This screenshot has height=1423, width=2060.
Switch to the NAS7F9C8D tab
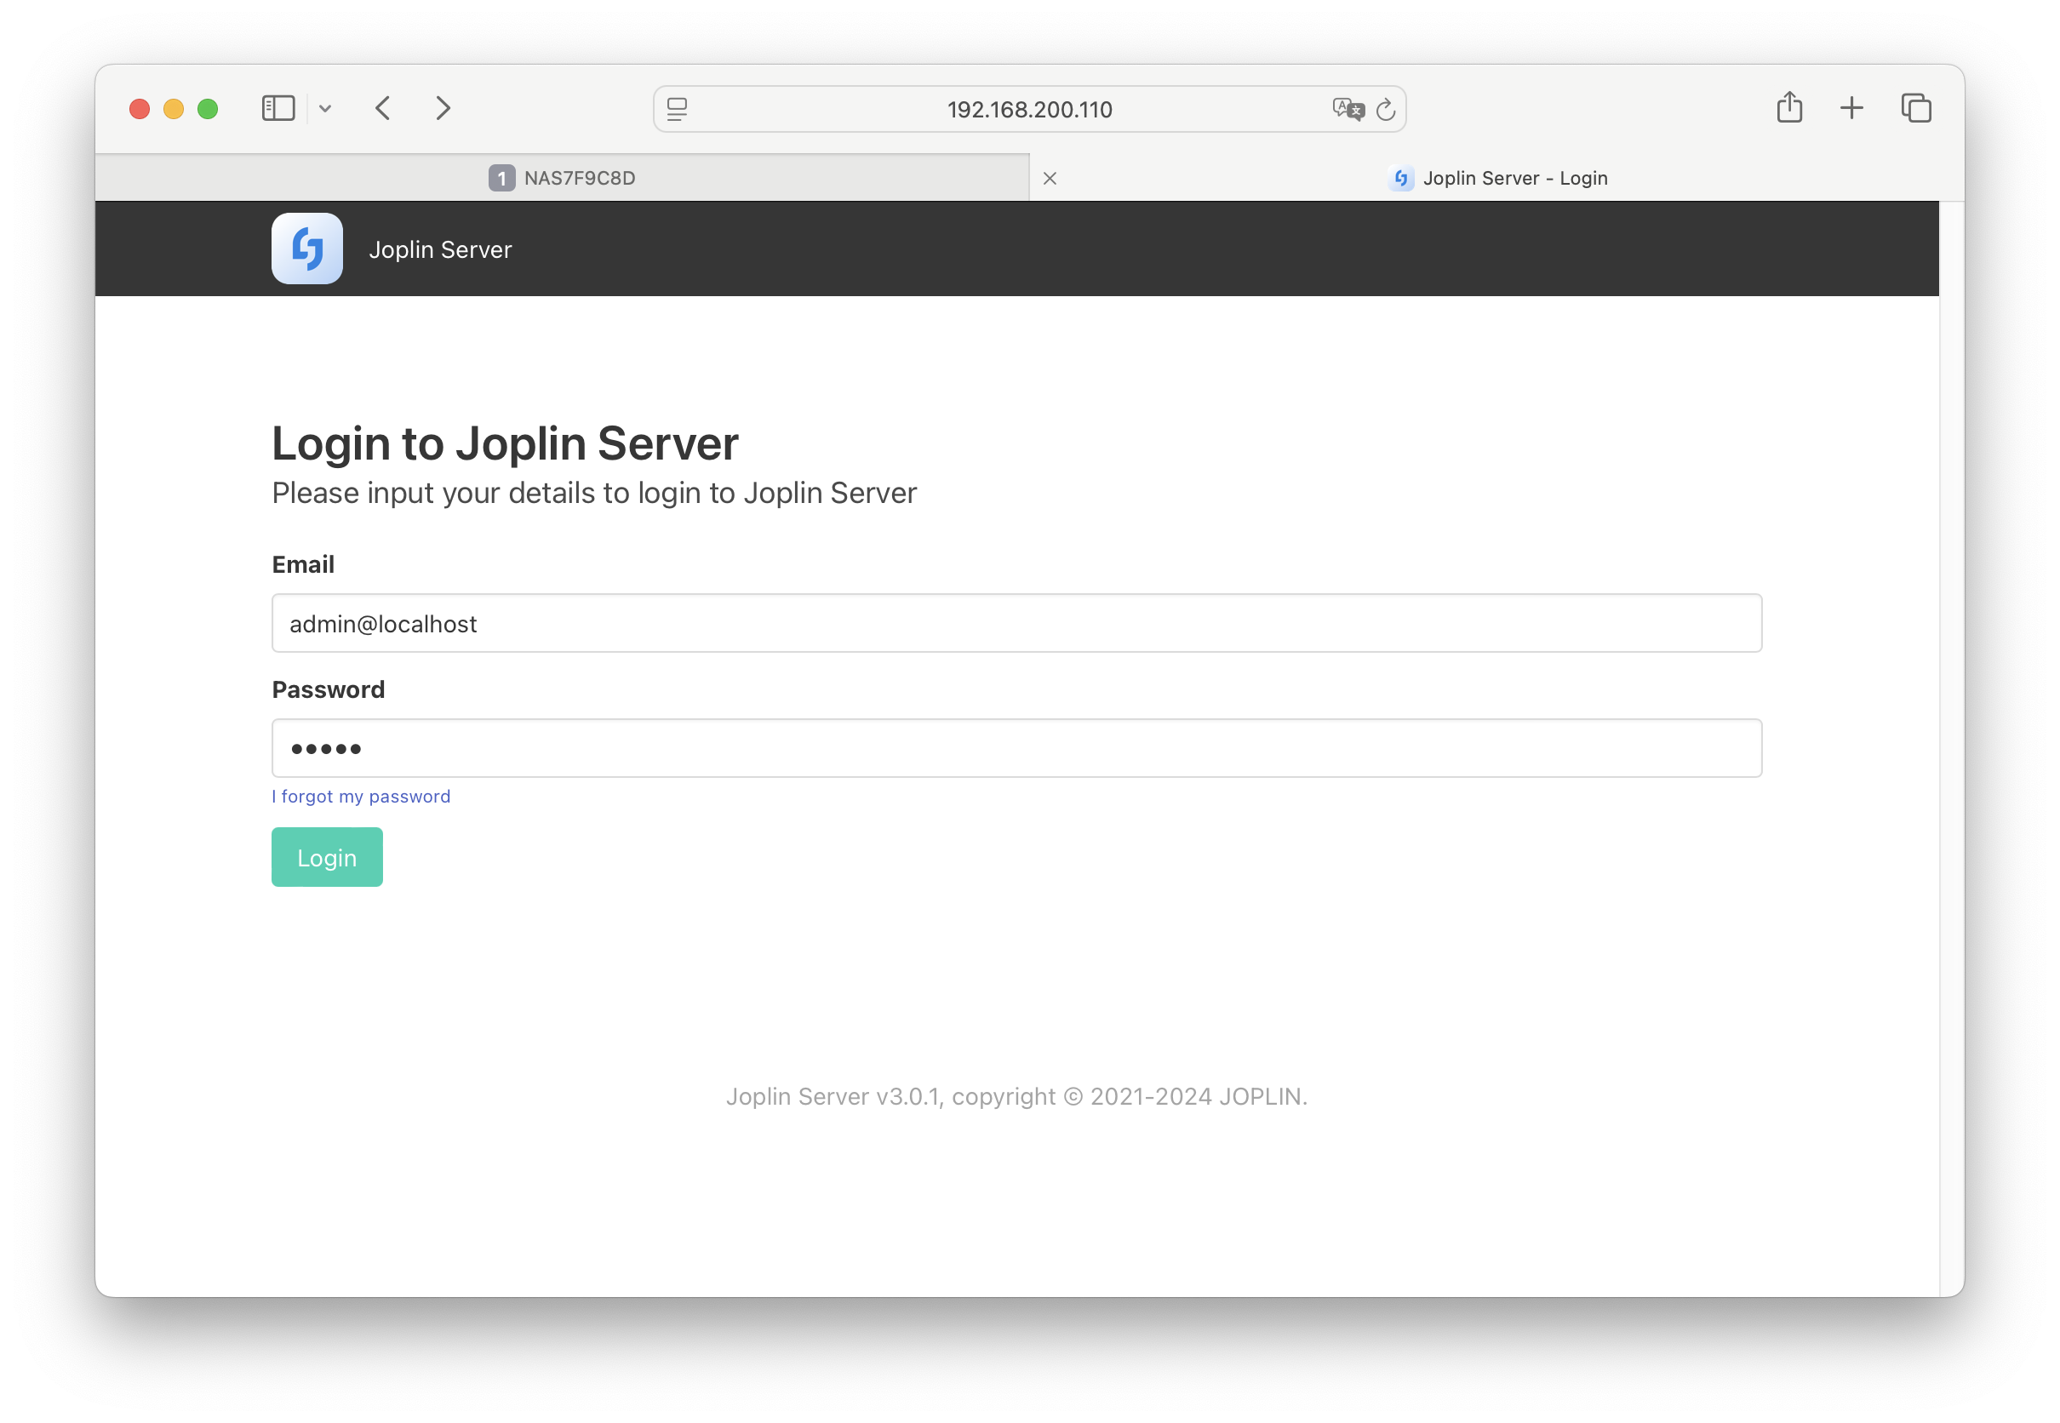point(563,179)
